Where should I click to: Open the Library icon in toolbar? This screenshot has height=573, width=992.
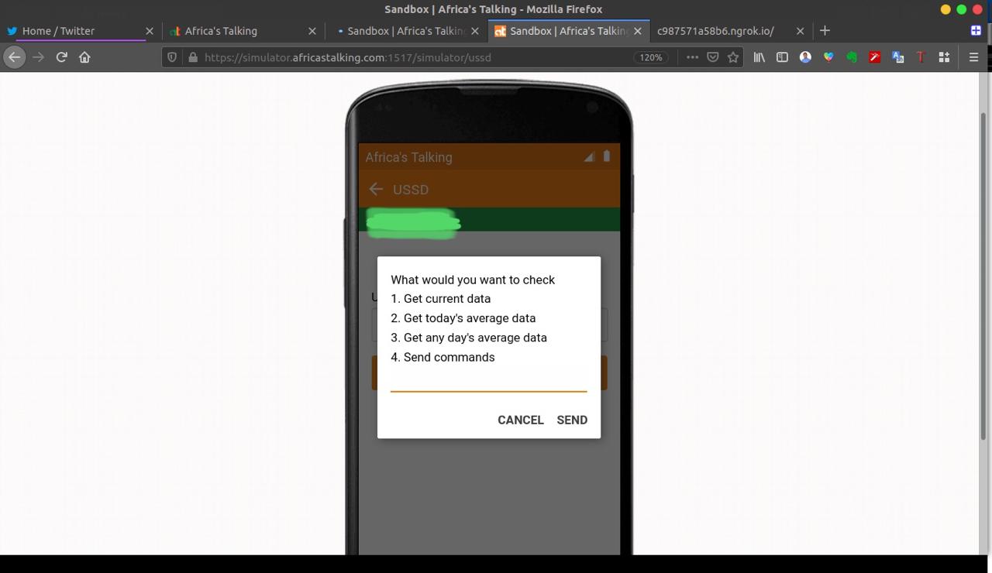759,57
